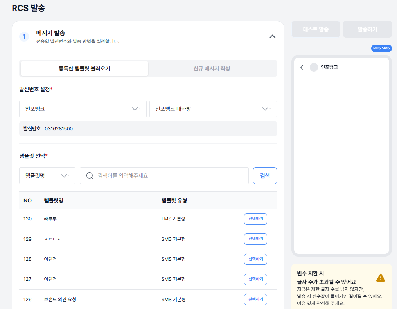Click the back arrow in phone preview

(302, 67)
